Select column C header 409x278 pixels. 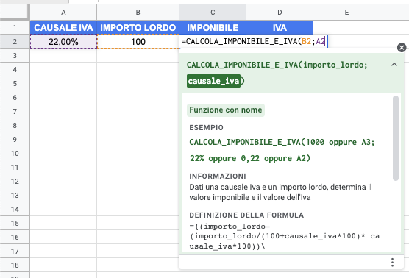click(x=213, y=13)
